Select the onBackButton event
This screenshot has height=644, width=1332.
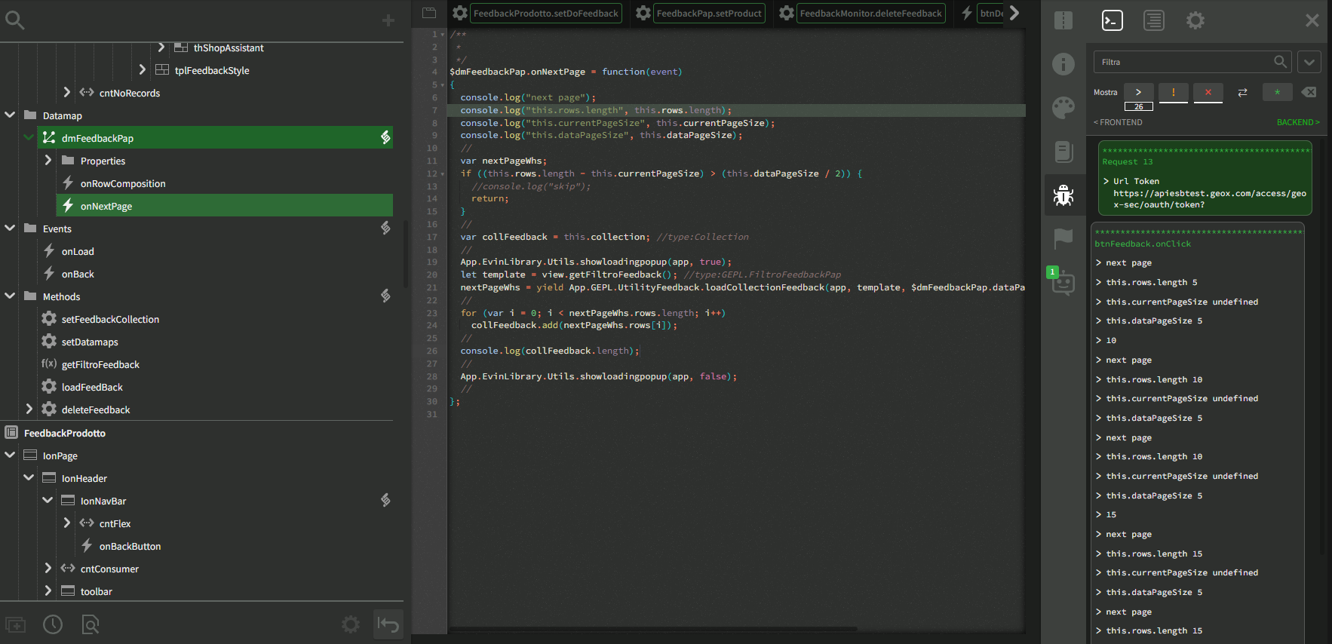coord(130,546)
